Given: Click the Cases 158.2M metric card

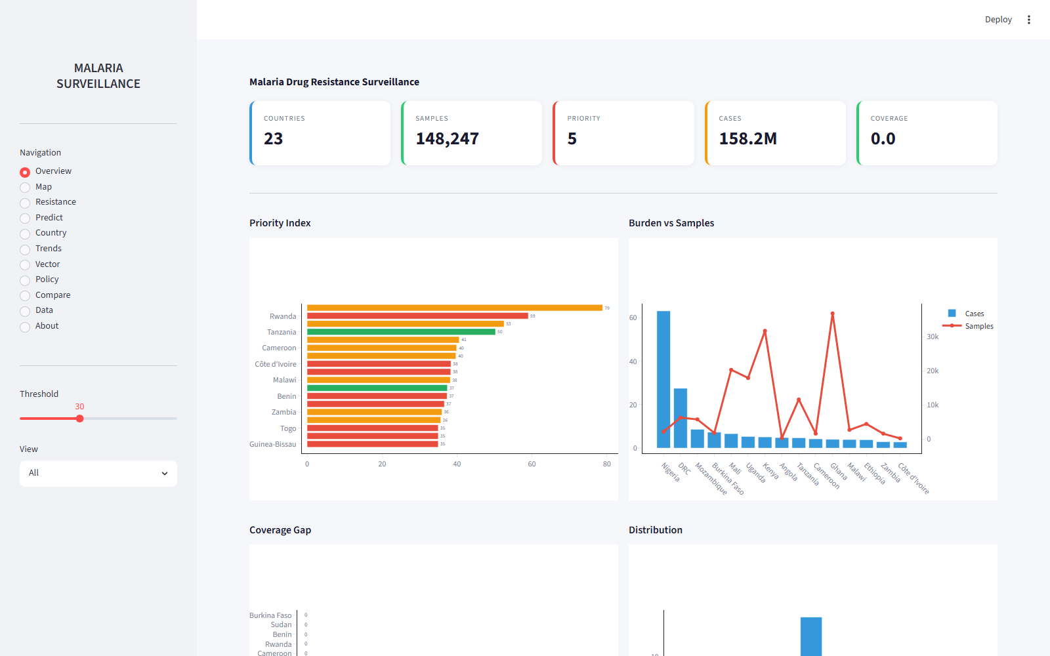Looking at the screenshot, I should point(776,133).
